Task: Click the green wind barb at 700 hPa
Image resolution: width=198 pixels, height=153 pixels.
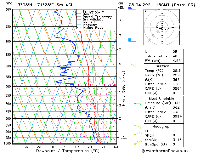Action: click(138, 105)
